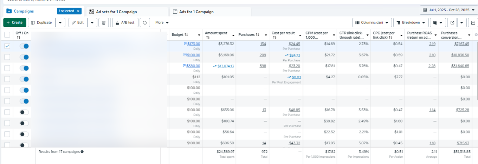Click the Duplicate button
The width and height of the screenshot is (478, 164).
click(41, 22)
